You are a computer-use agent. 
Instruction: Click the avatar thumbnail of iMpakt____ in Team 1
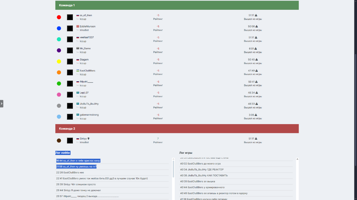(x=70, y=84)
